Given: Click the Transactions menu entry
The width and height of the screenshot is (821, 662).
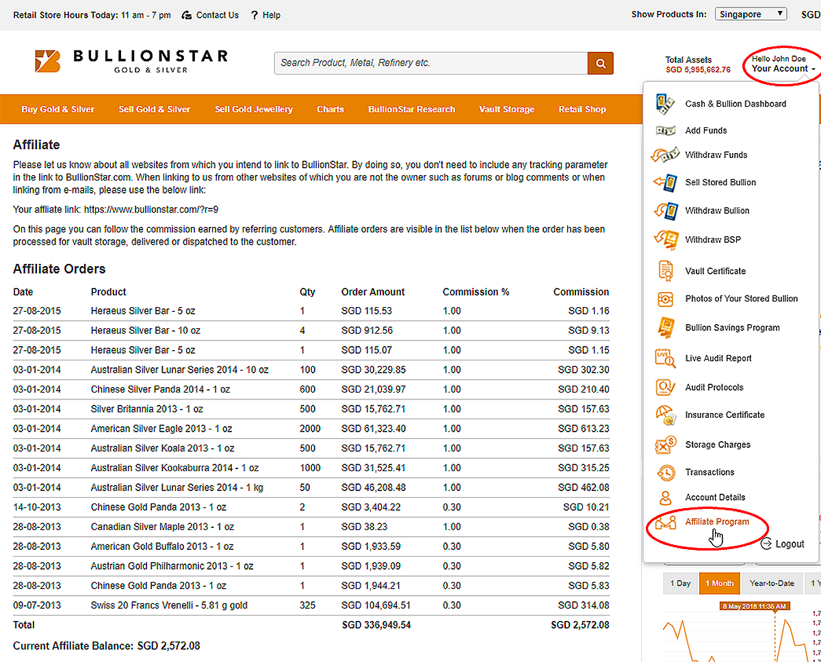Looking at the screenshot, I should 709,473.
